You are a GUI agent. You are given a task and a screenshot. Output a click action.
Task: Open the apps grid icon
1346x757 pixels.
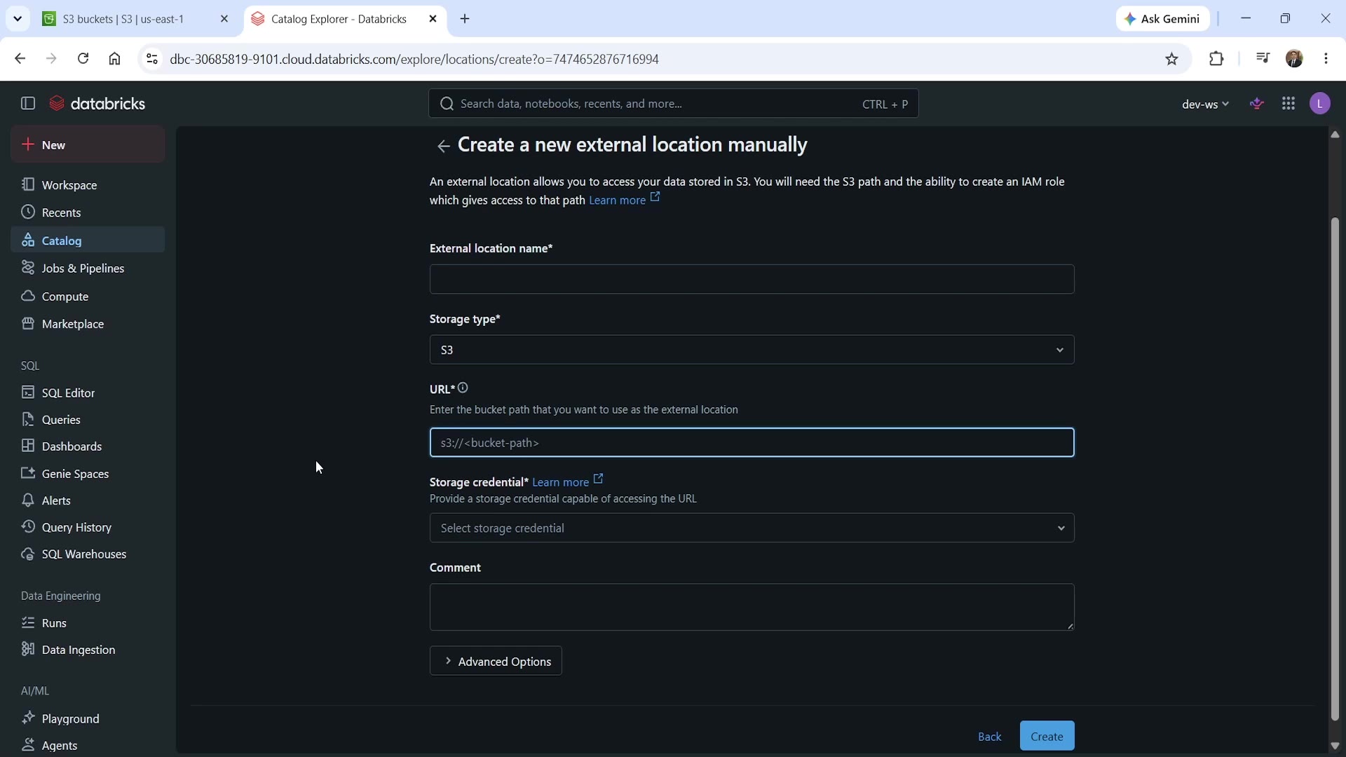click(x=1289, y=104)
